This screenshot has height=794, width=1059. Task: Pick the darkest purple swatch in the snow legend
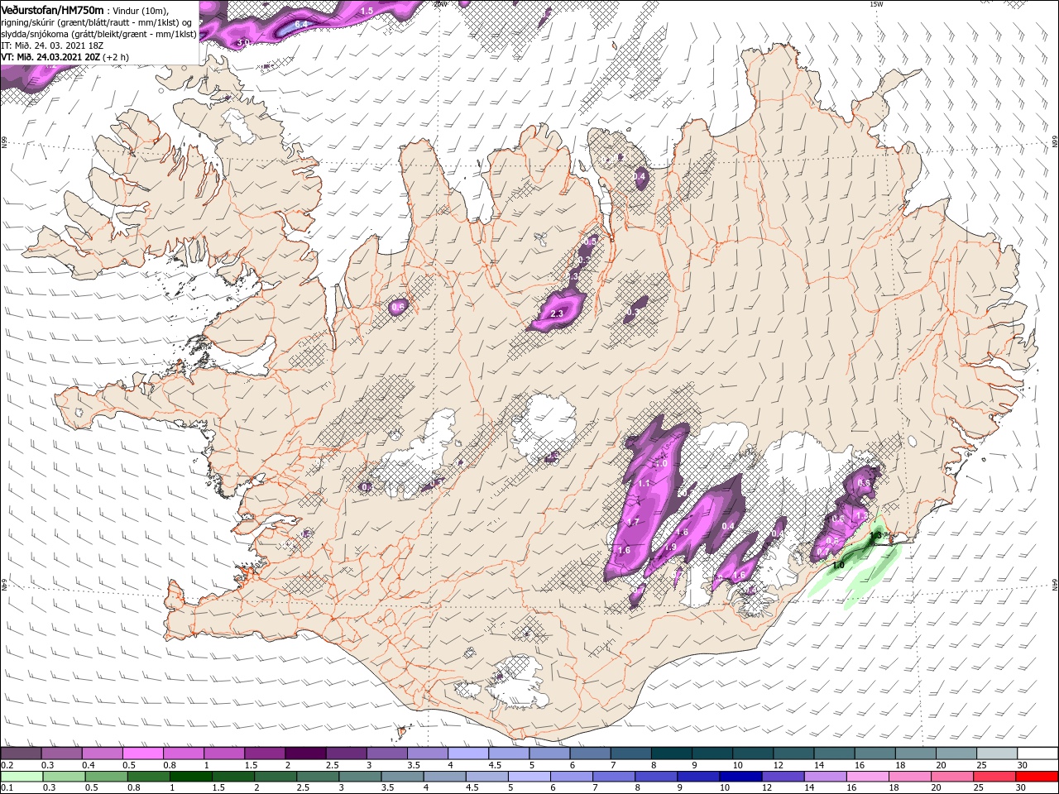[x=304, y=753]
